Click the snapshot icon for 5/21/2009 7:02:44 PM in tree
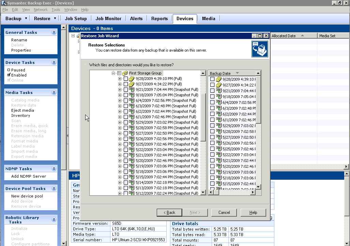This screenshot has height=246, width=350. point(132,155)
